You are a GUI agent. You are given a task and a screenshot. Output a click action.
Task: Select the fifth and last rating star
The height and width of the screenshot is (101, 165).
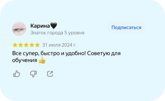tap(37, 45)
